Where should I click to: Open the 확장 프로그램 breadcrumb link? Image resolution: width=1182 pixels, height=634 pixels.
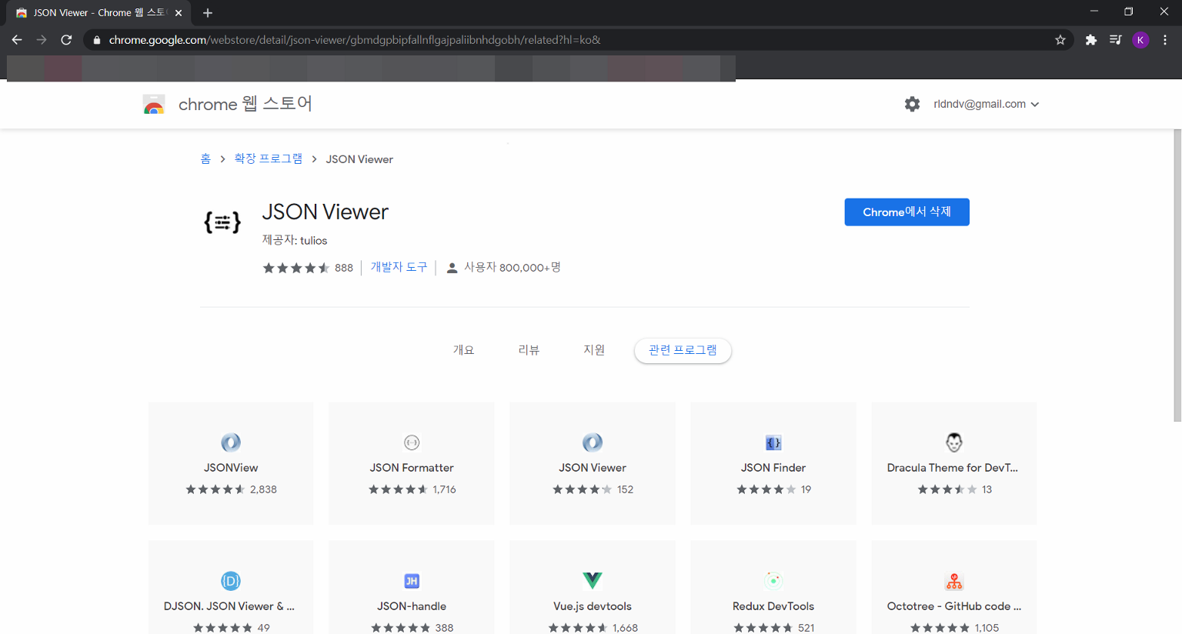(269, 158)
